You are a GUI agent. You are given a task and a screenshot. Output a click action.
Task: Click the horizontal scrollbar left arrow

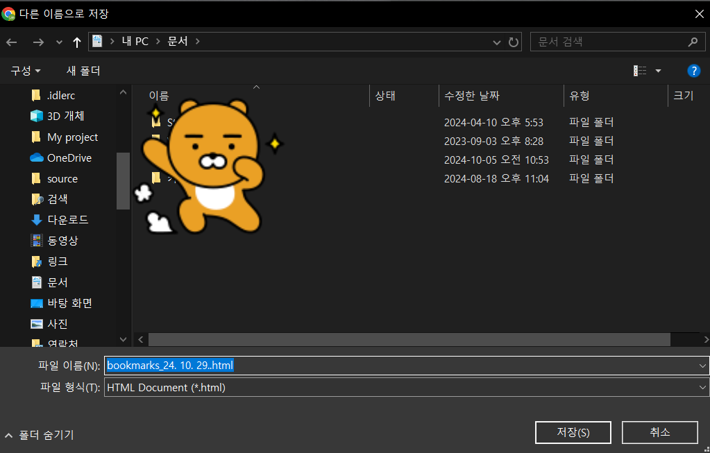tap(141, 339)
